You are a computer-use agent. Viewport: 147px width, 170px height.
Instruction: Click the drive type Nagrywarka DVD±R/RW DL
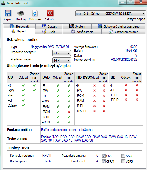50,47
